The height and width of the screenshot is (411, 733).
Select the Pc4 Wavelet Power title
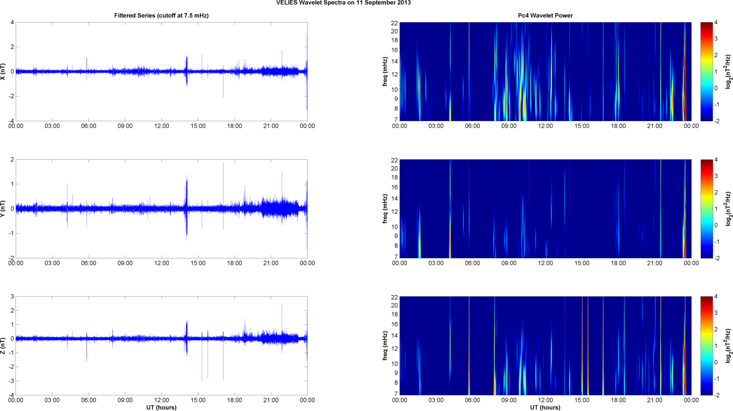[545, 15]
